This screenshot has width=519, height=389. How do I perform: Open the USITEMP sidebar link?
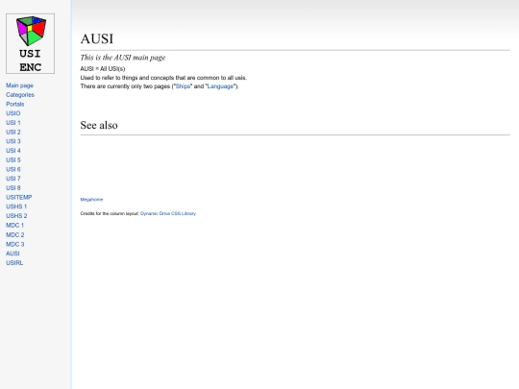point(19,197)
